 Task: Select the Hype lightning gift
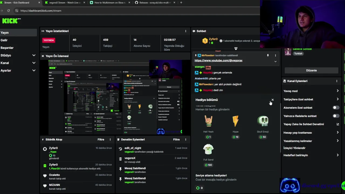(236, 127)
